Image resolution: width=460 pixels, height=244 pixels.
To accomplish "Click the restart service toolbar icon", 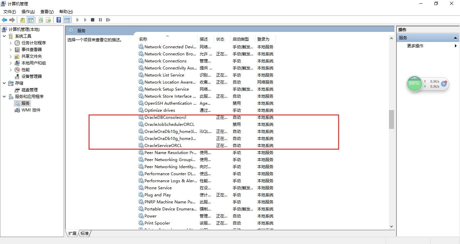I will (108, 20).
